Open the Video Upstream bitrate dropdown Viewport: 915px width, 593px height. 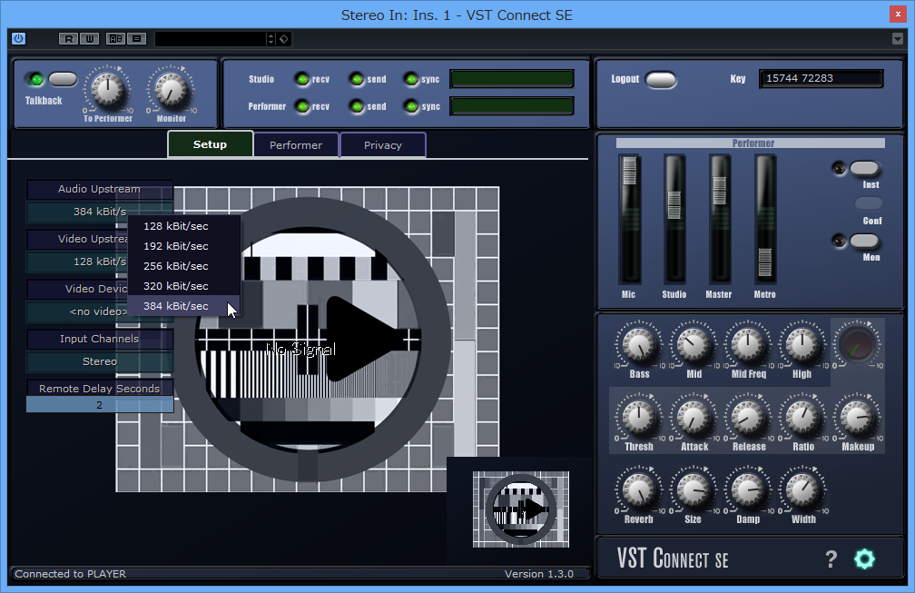100,262
